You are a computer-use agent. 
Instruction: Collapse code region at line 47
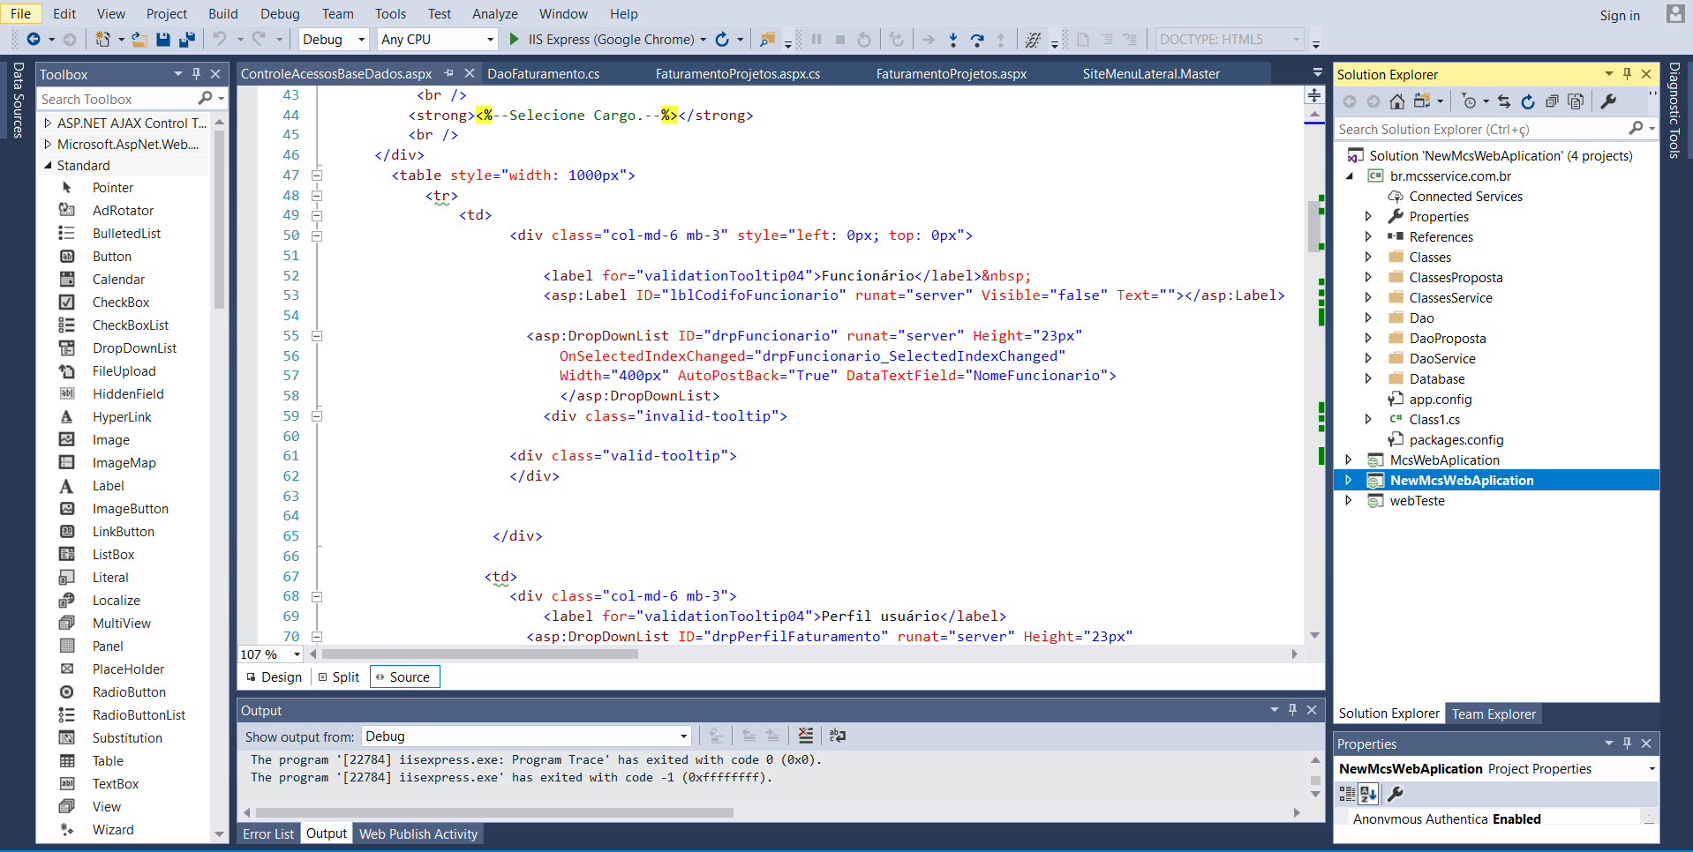click(316, 176)
